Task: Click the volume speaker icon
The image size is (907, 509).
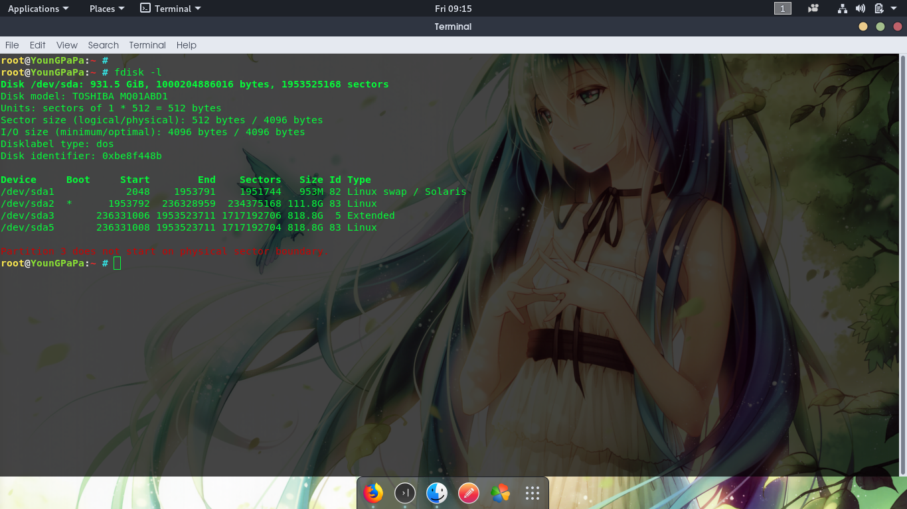Action: click(x=861, y=9)
